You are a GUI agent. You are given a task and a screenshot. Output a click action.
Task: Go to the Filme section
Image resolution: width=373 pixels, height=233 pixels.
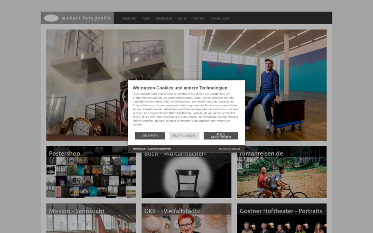(x=146, y=19)
